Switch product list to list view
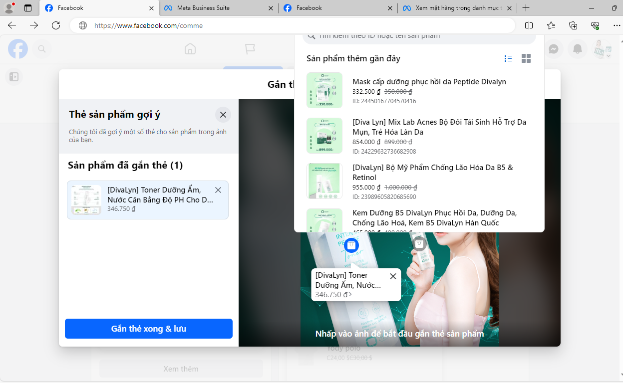The width and height of the screenshot is (623, 383). click(x=508, y=59)
